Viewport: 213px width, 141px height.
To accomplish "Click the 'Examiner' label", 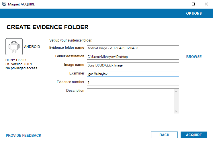I will click(x=77, y=73).
